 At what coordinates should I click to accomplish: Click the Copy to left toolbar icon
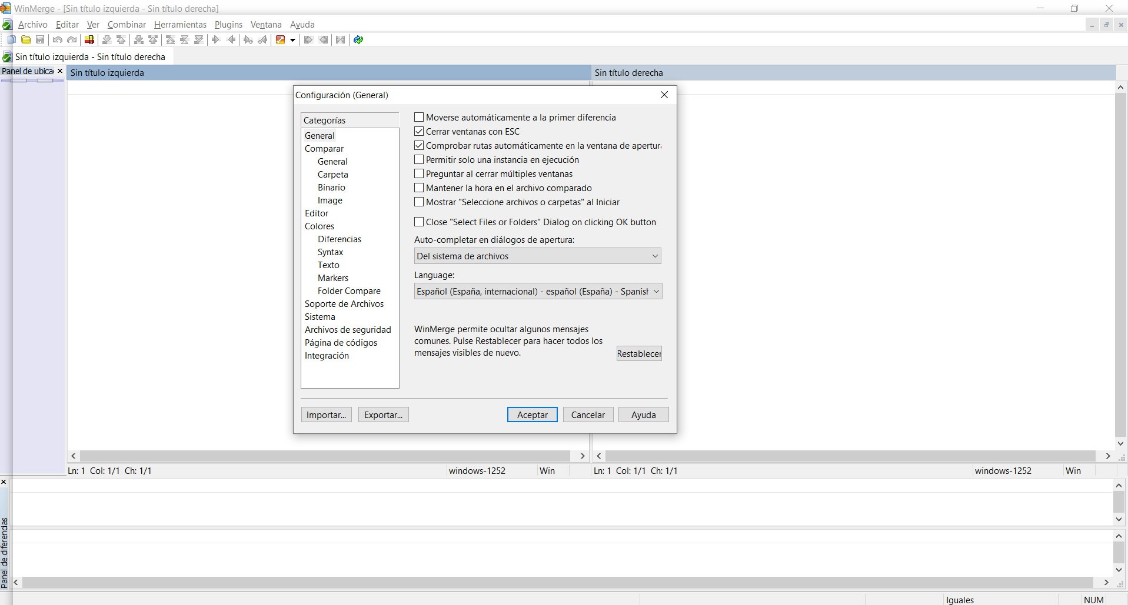tap(231, 40)
